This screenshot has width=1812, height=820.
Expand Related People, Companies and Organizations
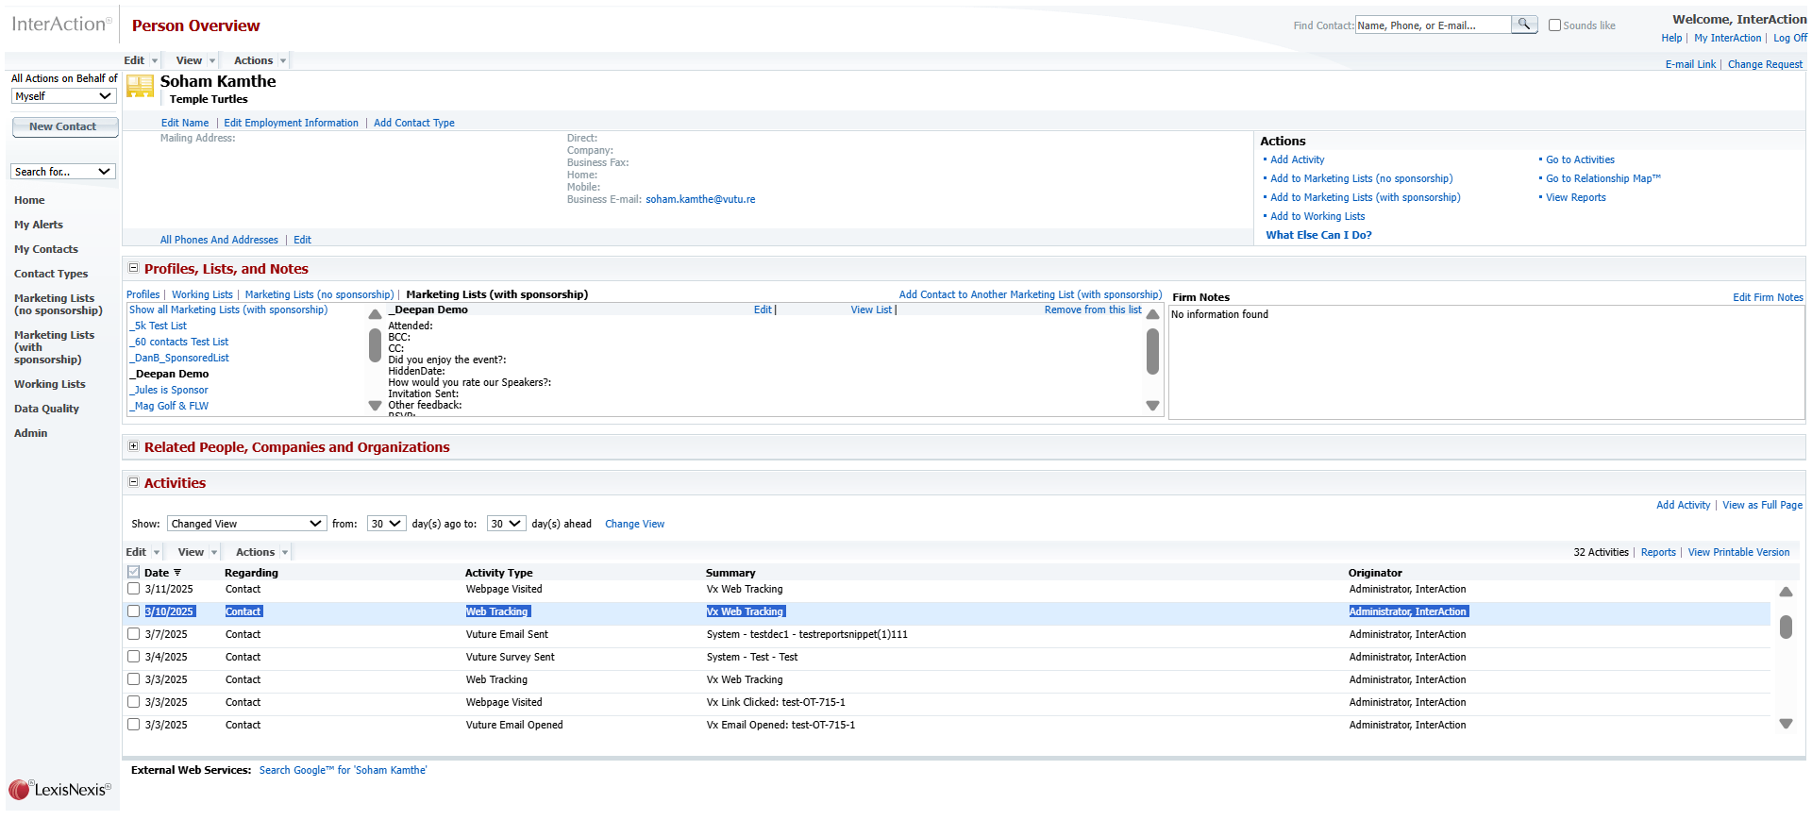point(133,446)
